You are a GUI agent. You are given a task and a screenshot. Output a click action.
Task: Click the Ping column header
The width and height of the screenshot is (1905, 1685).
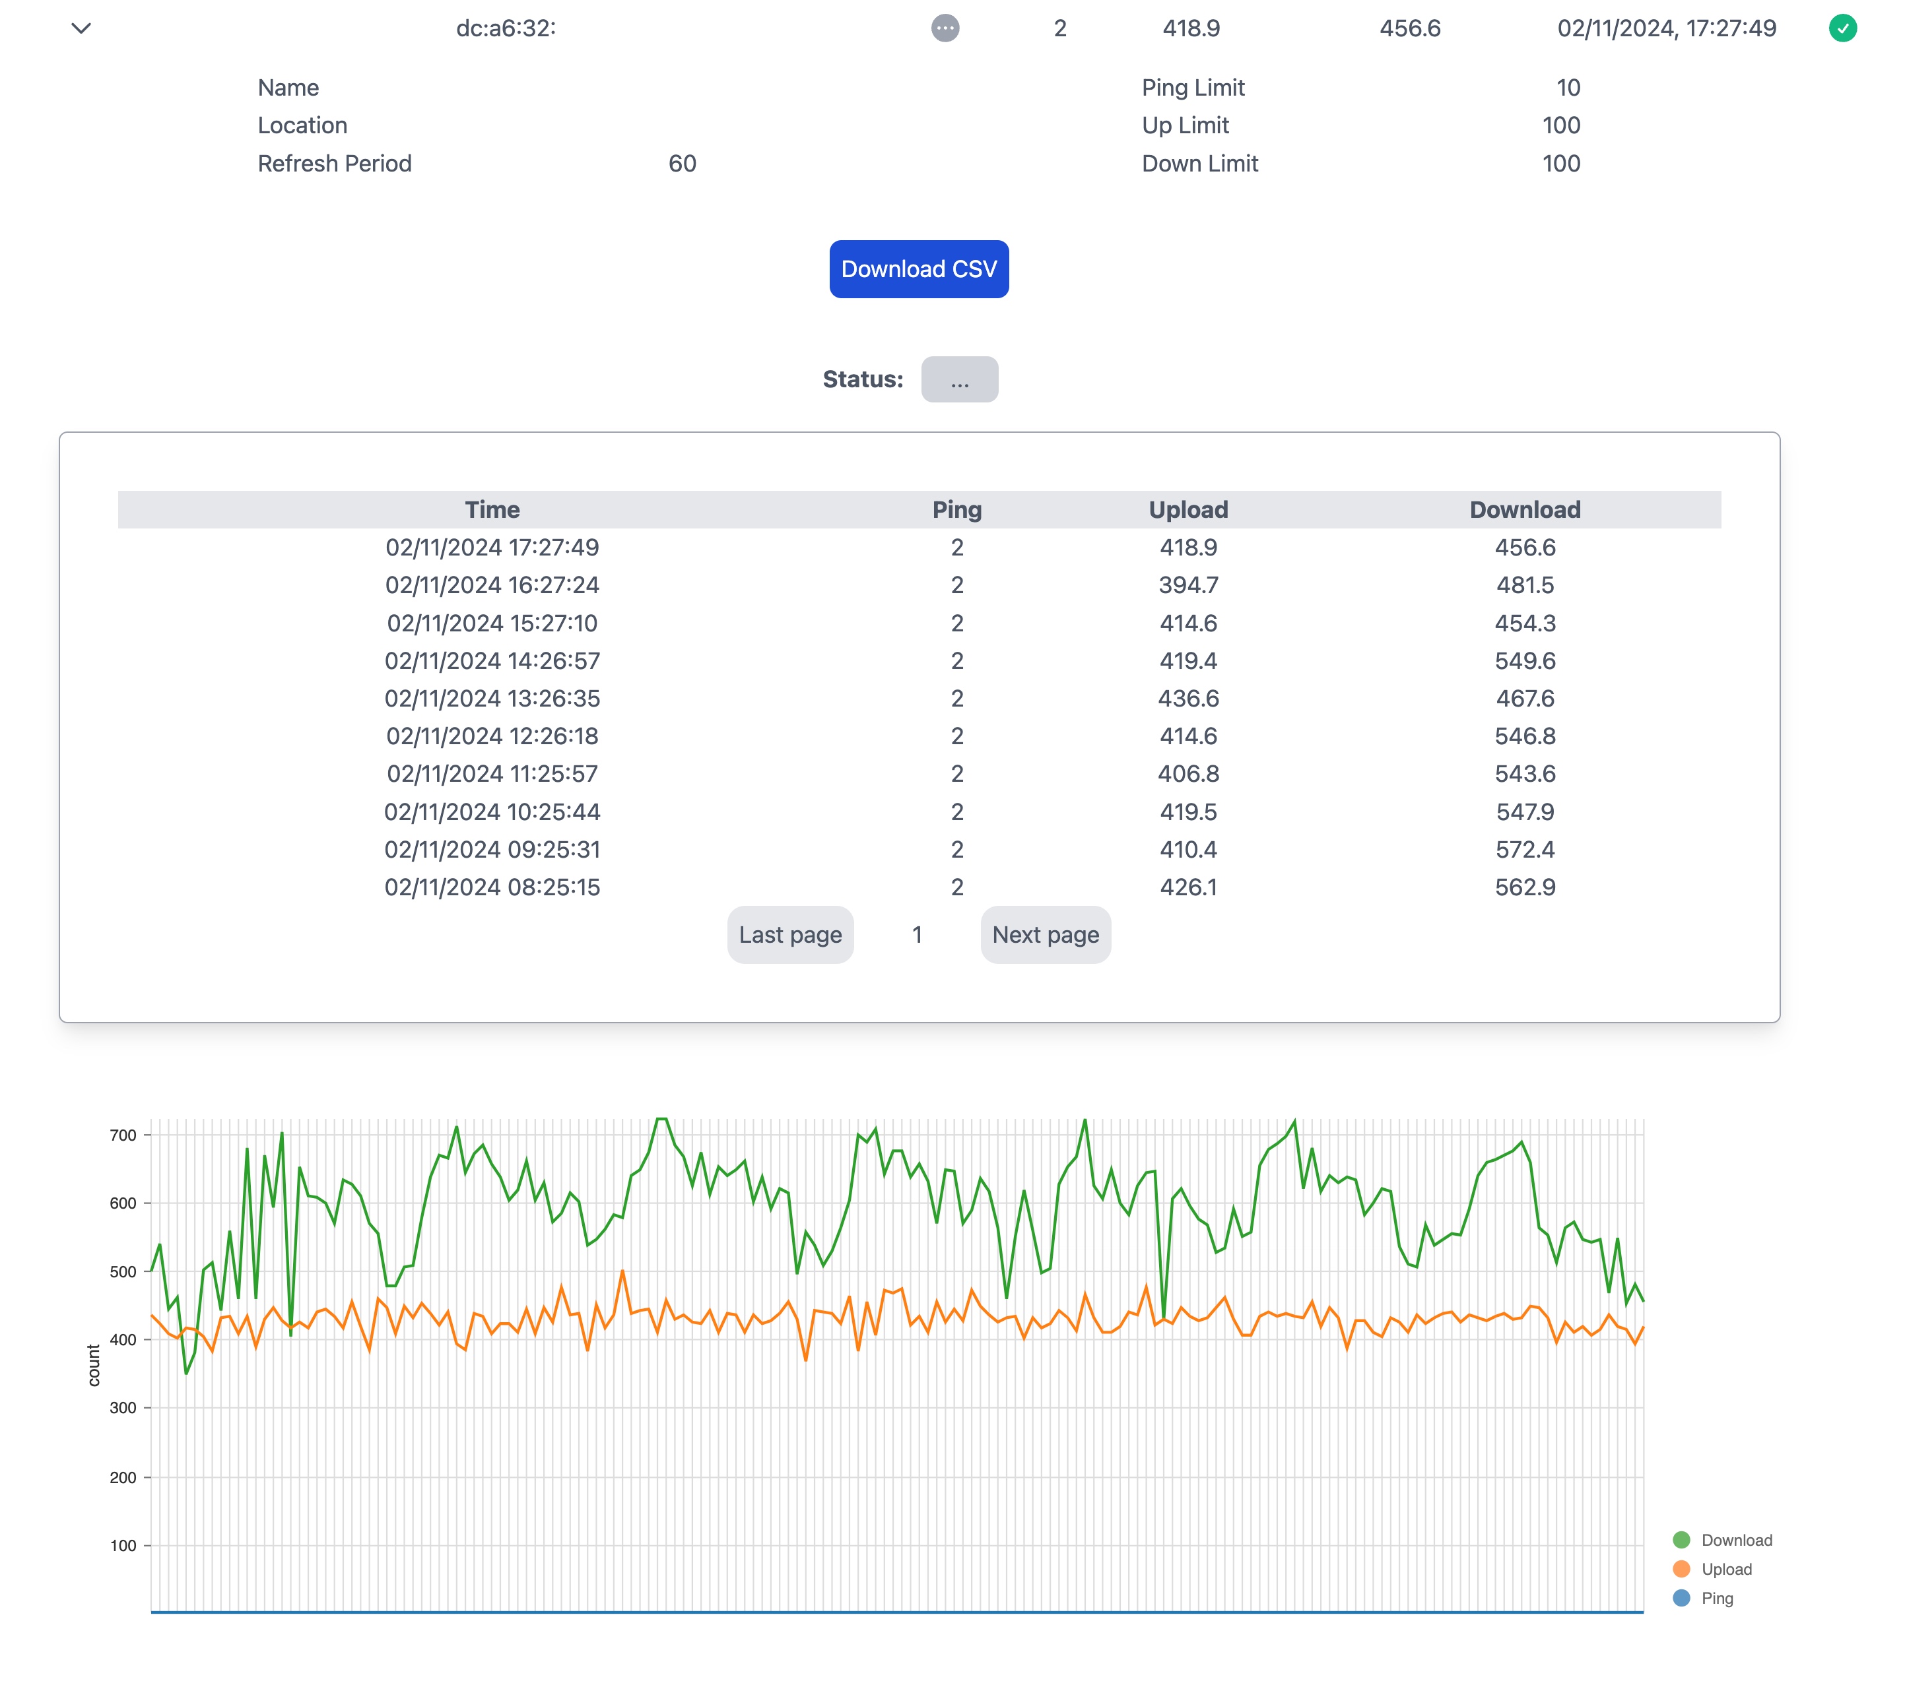pos(957,509)
